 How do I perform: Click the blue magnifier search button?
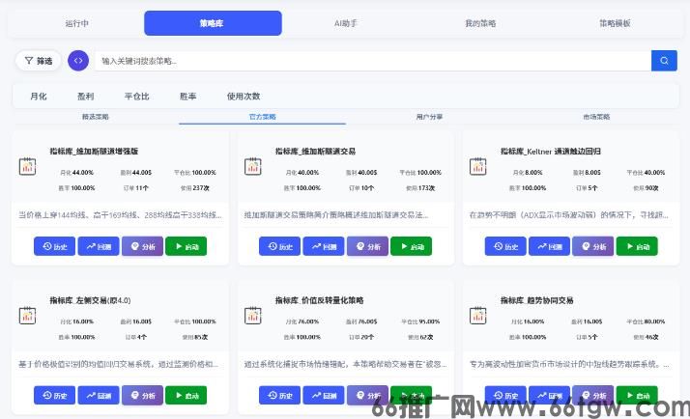664,61
